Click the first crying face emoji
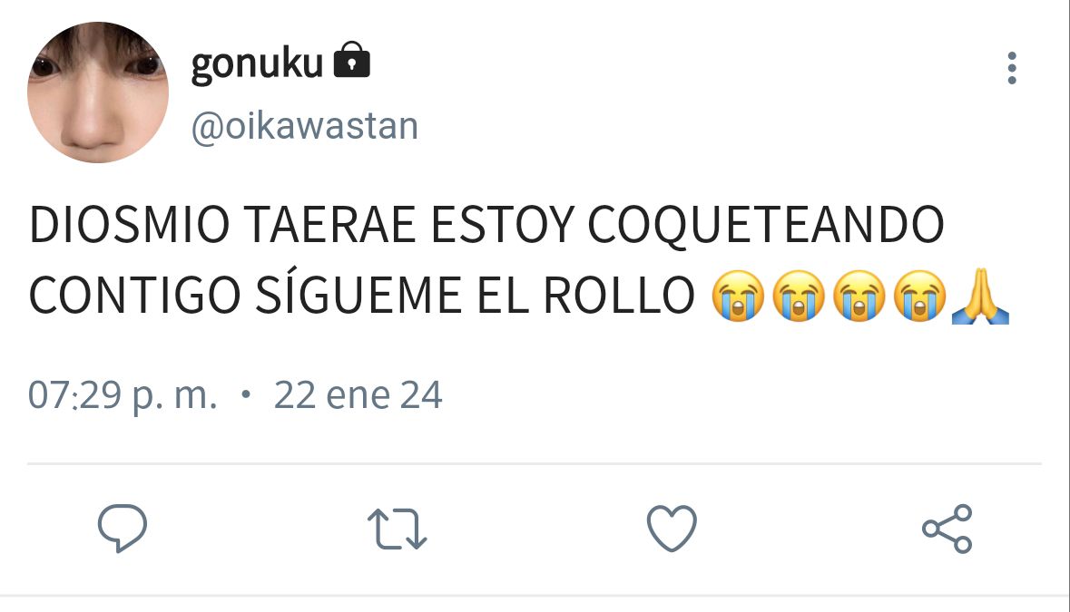This screenshot has width=1070, height=612. (x=738, y=296)
